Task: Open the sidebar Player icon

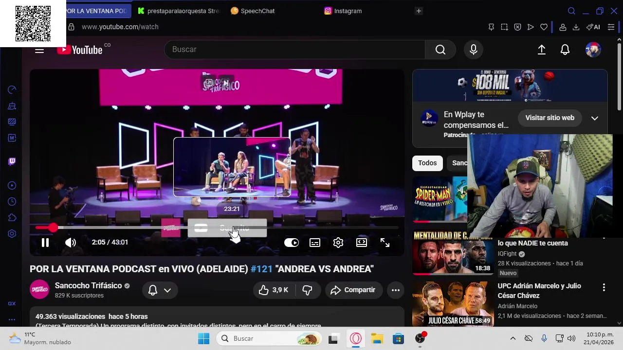Action: tap(12, 185)
